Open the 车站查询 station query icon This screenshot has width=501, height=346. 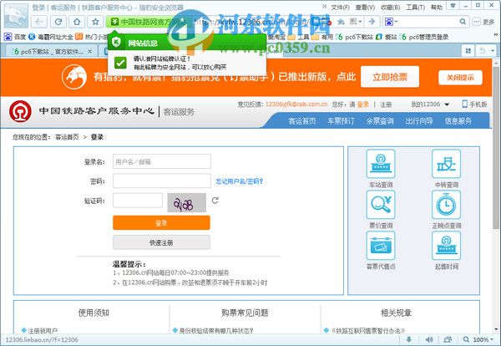[x=381, y=164]
